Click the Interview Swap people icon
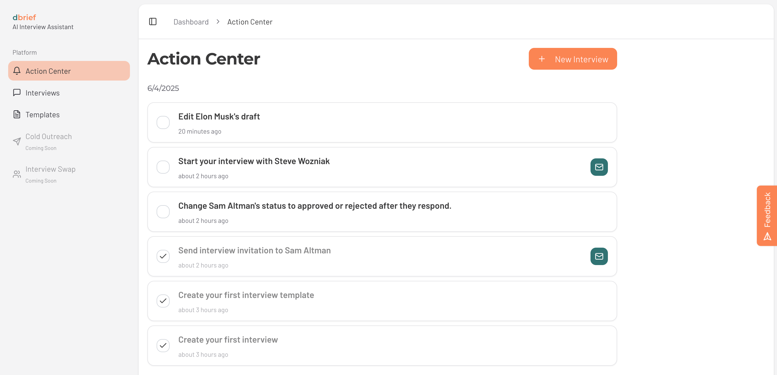Viewport: 777px width, 375px height. pyautogui.click(x=17, y=174)
